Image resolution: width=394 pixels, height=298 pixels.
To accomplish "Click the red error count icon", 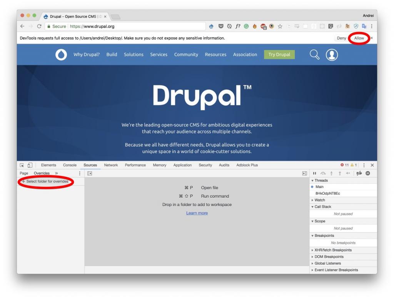I will tap(342, 165).
